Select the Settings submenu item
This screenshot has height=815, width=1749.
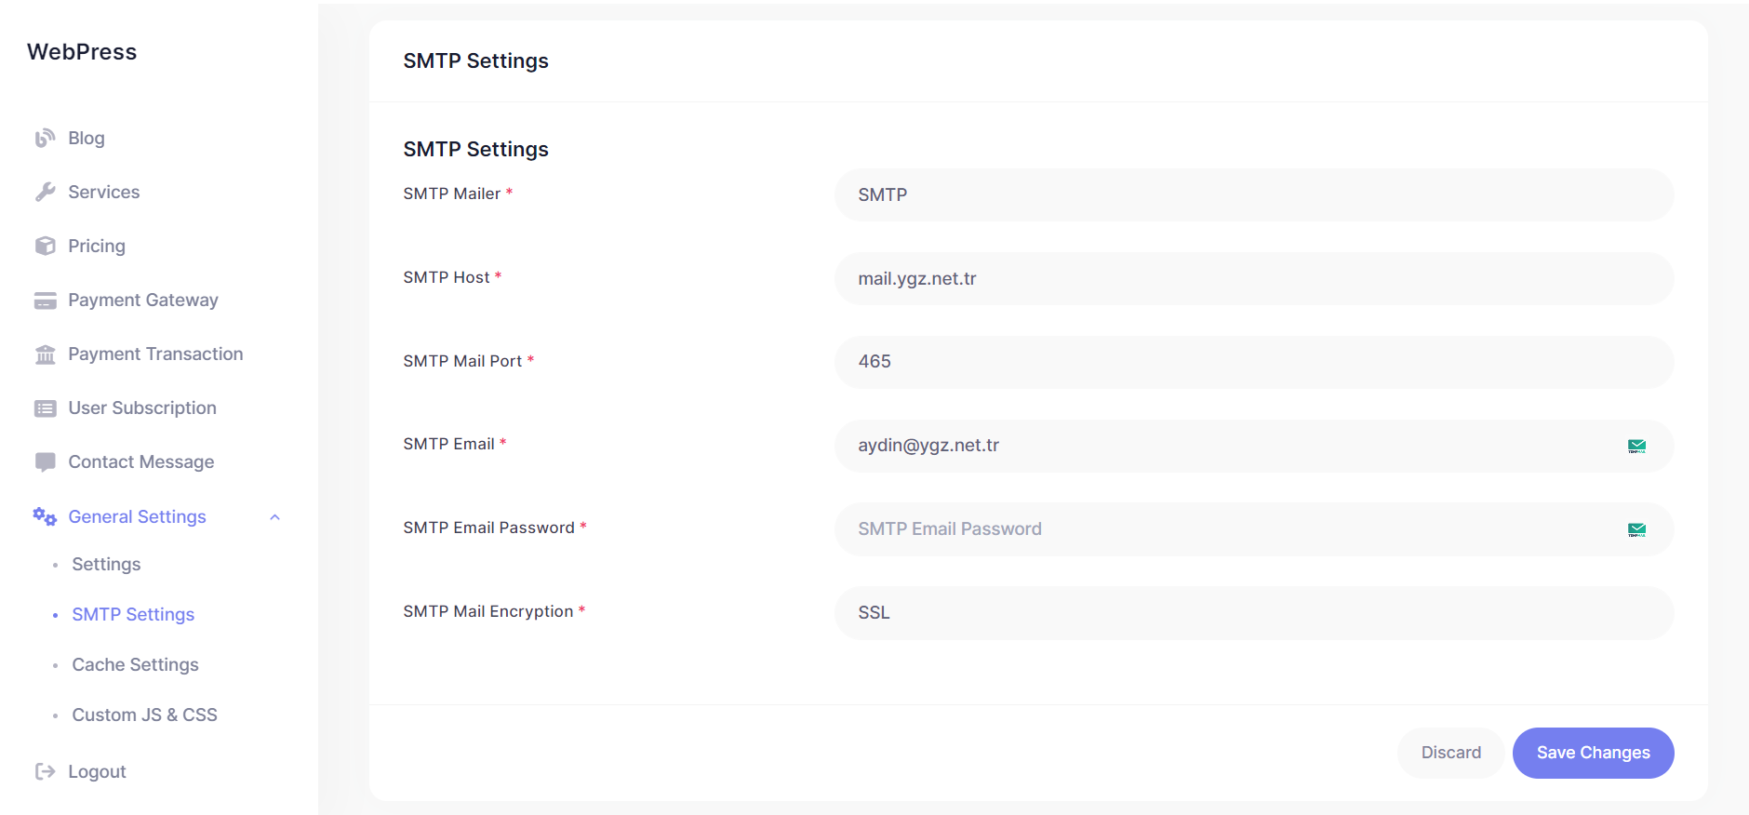coord(105,564)
